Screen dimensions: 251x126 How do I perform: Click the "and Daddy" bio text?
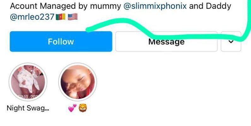click(210, 6)
